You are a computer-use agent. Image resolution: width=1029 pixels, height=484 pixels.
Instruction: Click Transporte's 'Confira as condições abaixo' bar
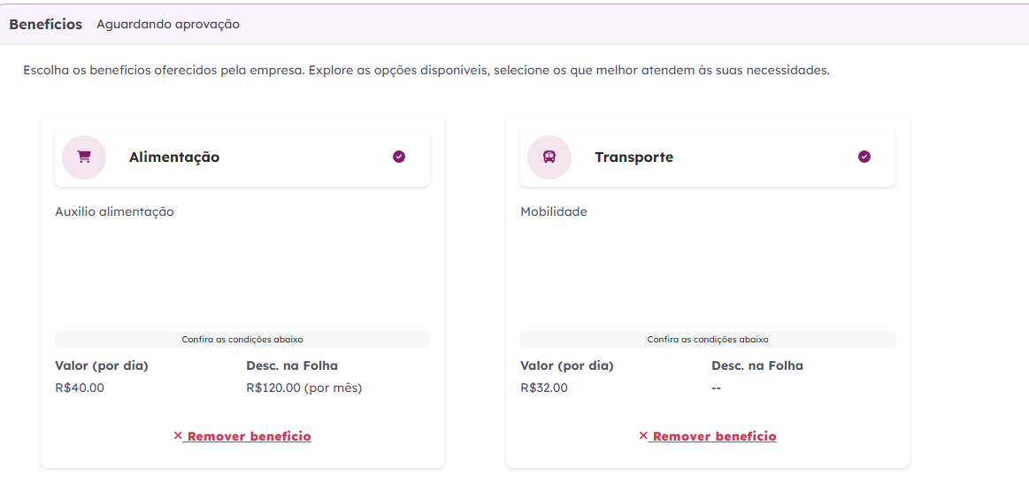[x=708, y=339]
